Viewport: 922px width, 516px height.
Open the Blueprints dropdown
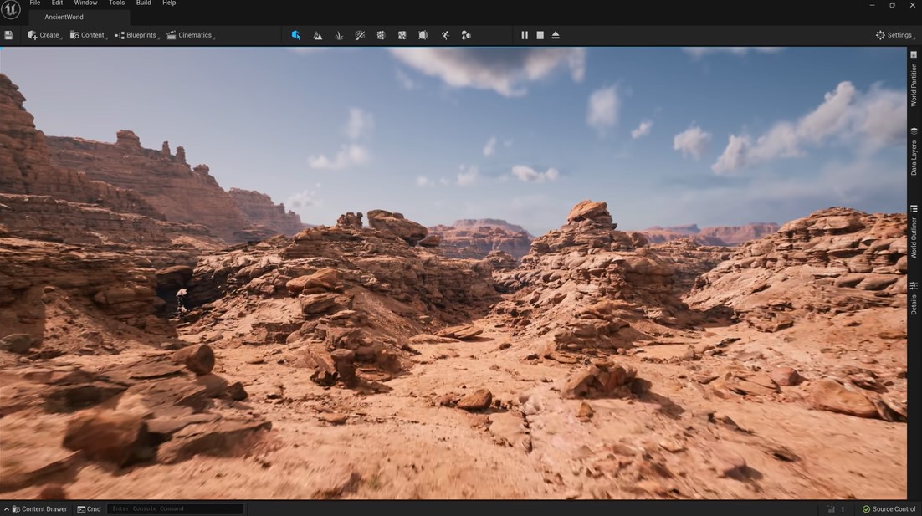136,35
